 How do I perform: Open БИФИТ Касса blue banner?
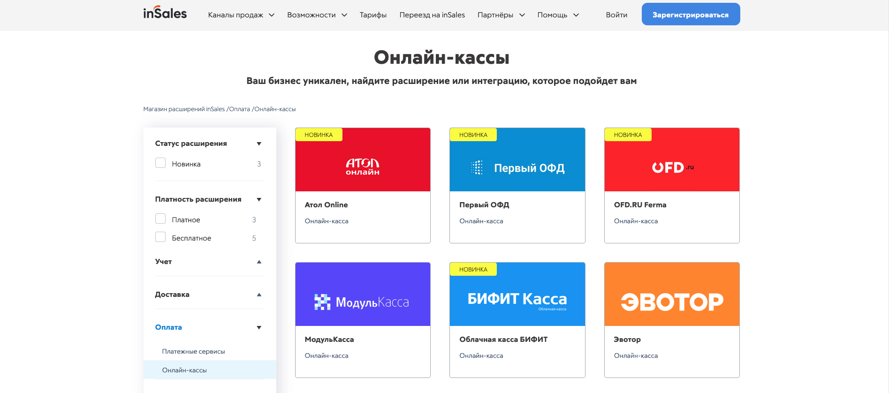pyautogui.click(x=517, y=295)
